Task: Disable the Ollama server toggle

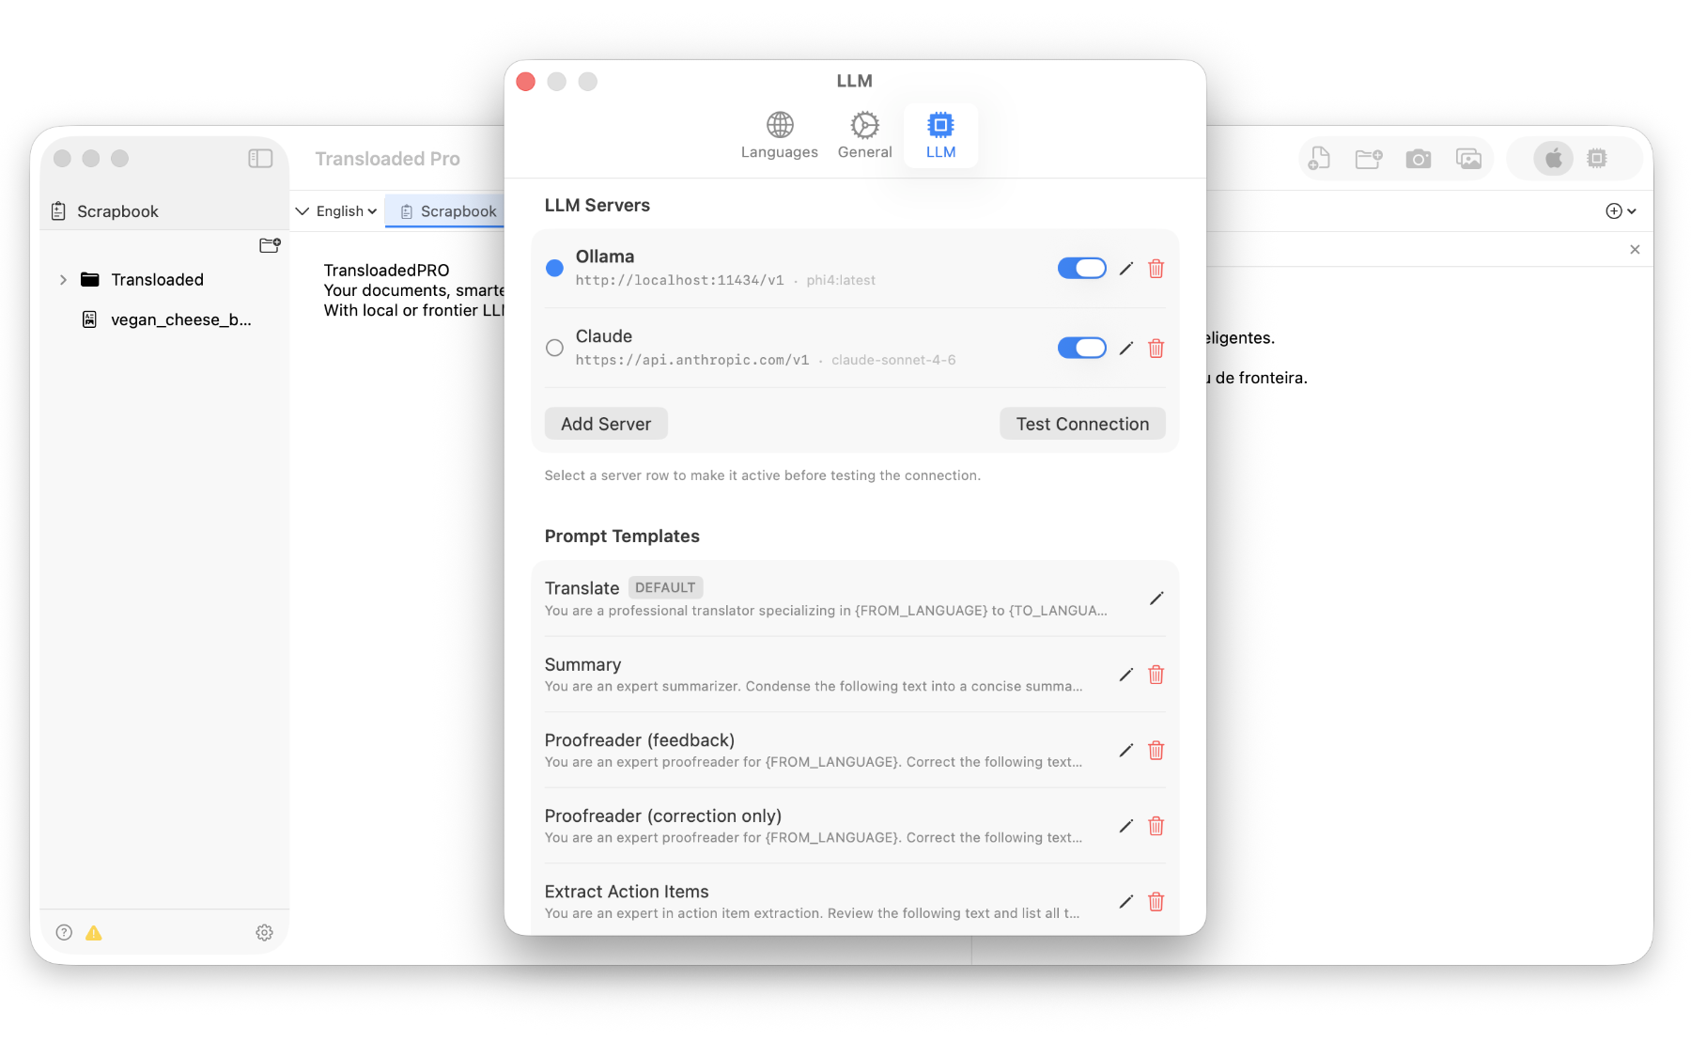Action: (x=1081, y=268)
